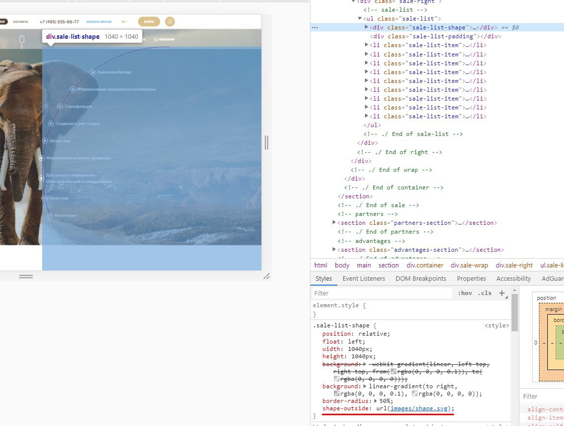564x426 pixels.
Task: Open the rgba(0, 0, 0, 0.1) swatch in linear-gradient
Action: coord(336,394)
